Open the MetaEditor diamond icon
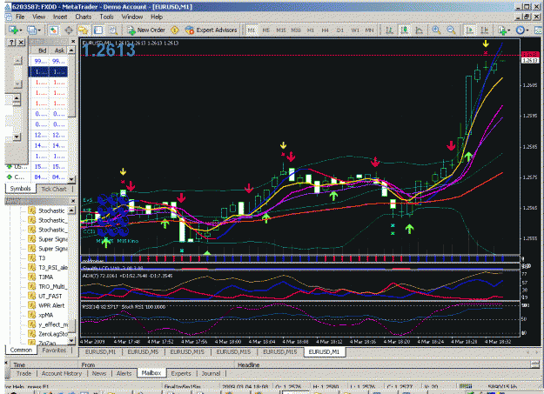Image resolution: width=544 pixels, height=394 pixels. click(x=174, y=30)
